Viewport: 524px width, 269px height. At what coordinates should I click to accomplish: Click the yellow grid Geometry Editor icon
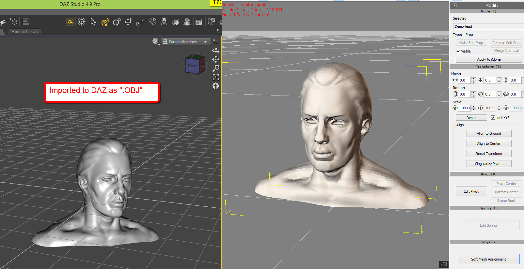point(70,22)
